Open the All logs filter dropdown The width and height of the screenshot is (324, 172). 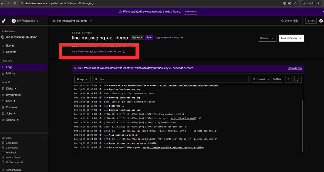click(x=82, y=79)
